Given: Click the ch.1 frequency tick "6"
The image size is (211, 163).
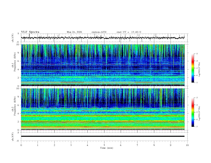Looking at the screenshot, I should pos(19,61).
